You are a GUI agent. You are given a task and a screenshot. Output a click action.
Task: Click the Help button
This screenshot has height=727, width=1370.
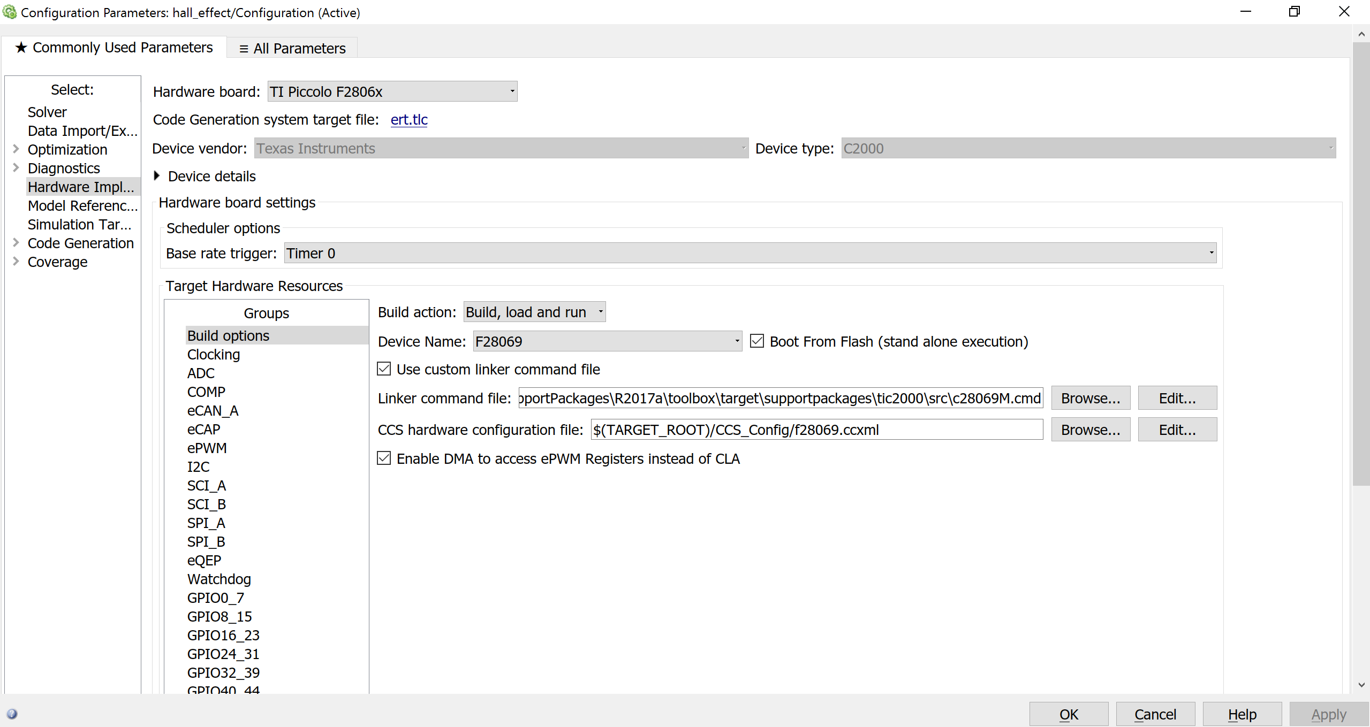[x=1242, y=714]
